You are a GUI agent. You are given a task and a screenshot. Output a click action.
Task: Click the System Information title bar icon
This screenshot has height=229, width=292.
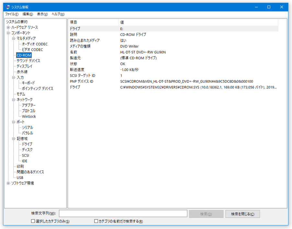pyautogui.click(x=8, y=7)
